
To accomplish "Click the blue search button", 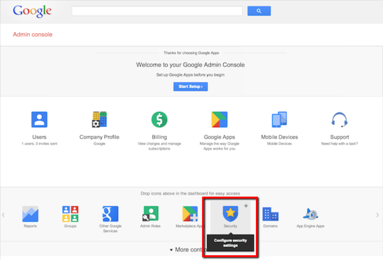I will [259, 11].
